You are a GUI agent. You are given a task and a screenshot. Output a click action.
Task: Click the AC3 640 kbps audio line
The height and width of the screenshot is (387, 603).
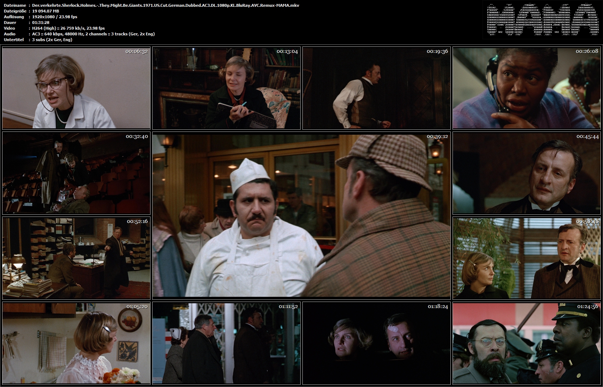[x=93, y=34]
